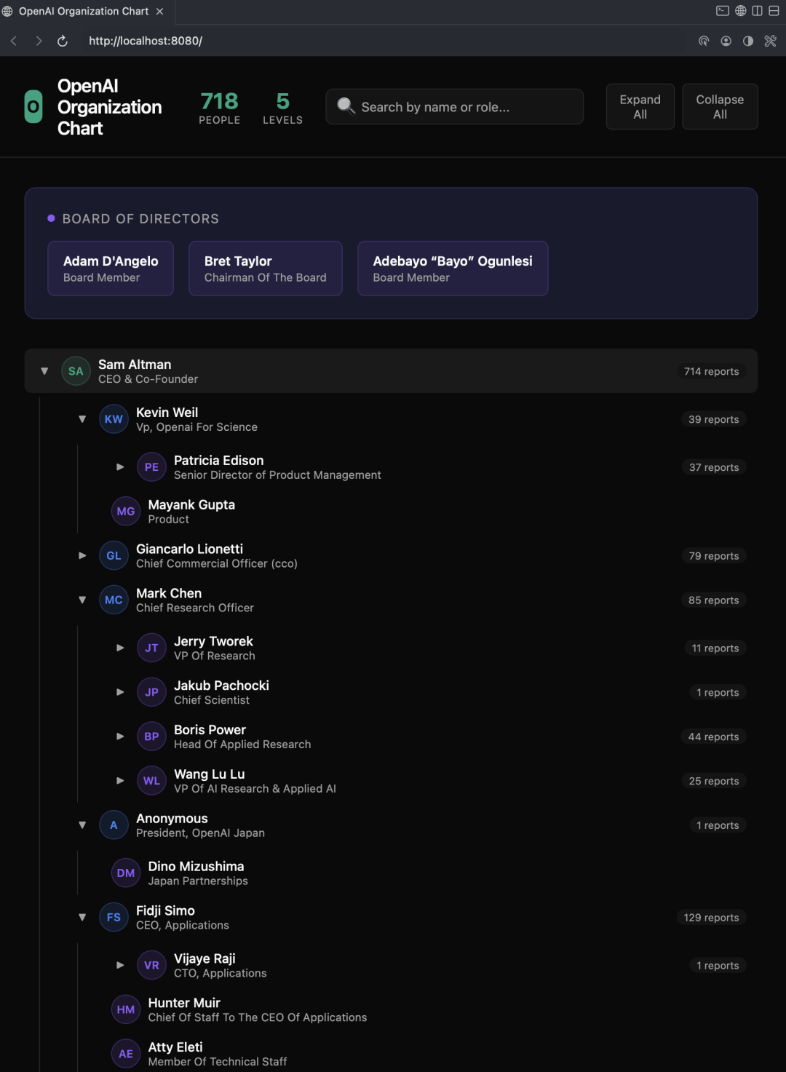
Task: Expand Boris Power's reports
Action: [120, 736]
